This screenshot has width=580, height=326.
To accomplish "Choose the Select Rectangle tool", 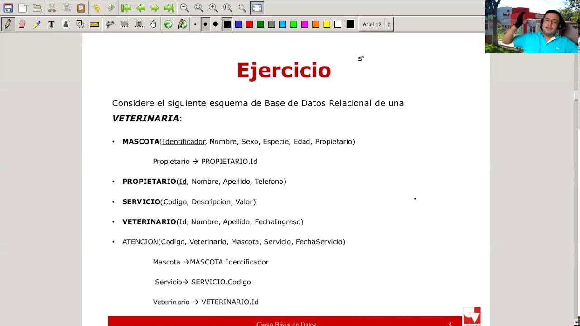I will tap(125, 24).
